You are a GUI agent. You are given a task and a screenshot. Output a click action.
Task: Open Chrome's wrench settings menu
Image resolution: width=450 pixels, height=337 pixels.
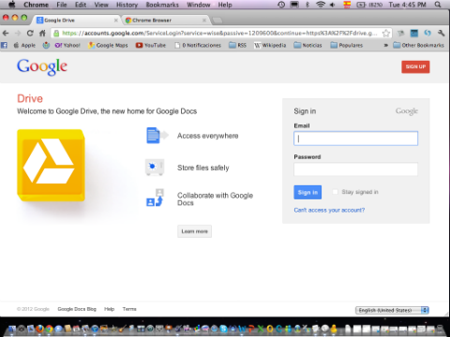click(441, 33)
